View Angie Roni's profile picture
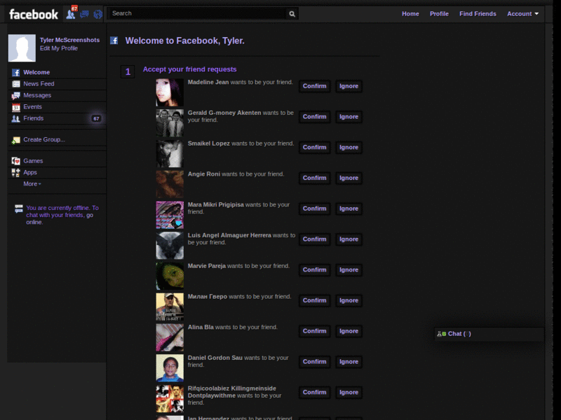Viewport: 561px width, 420px height. tap(169, 184)
